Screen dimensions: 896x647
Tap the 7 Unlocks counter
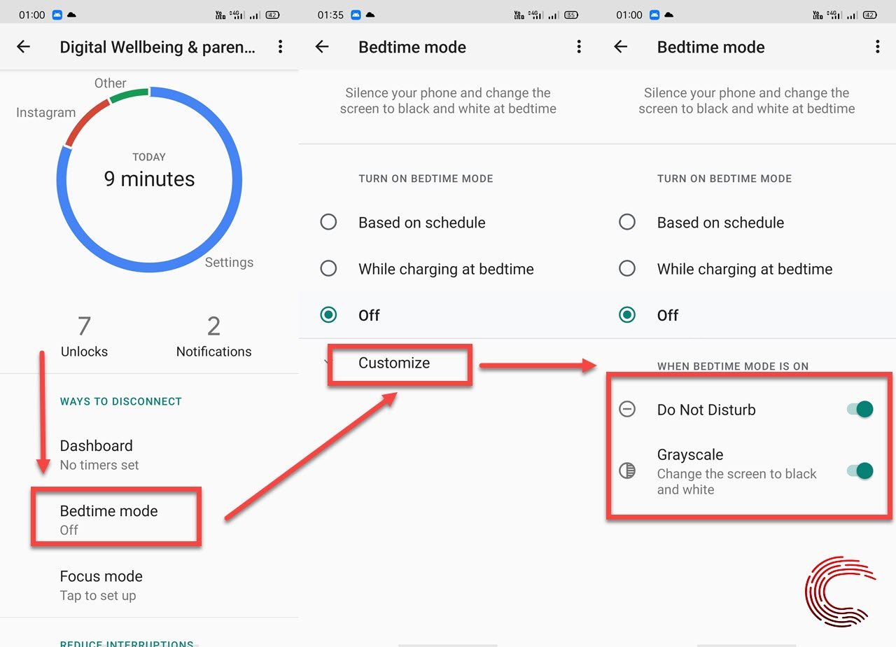(x=84, y=336)
